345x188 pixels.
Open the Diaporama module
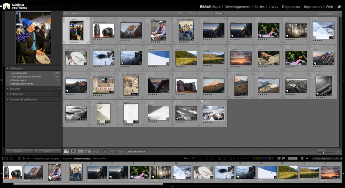click(291, 7)
